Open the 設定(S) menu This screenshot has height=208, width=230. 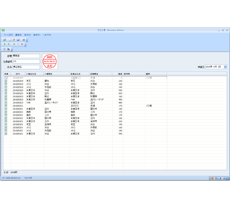coord(37,35)
